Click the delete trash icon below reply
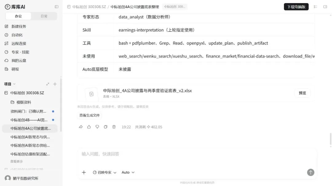The image size is (332, 186). 114,127
